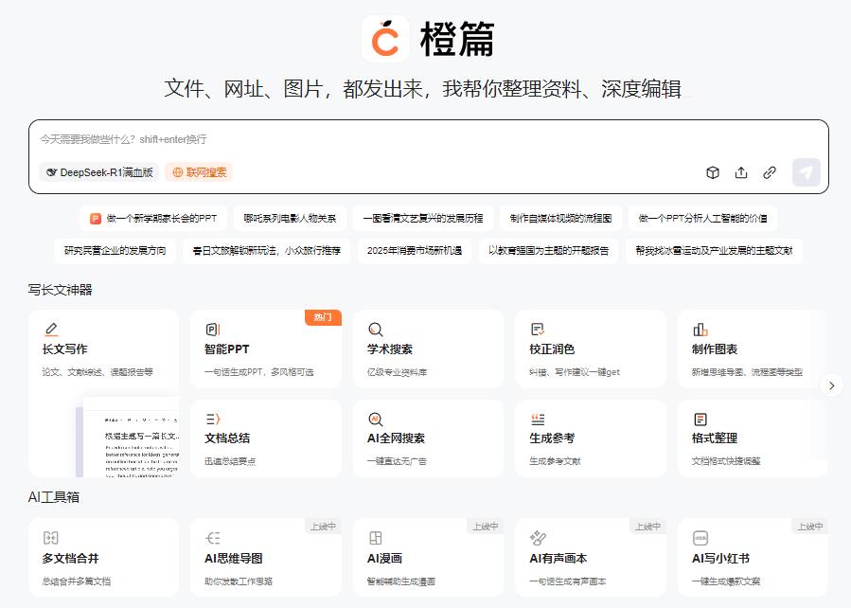Click the PPT icon on 新学期家长会 suggestion
851x608 pixels.
96,218
